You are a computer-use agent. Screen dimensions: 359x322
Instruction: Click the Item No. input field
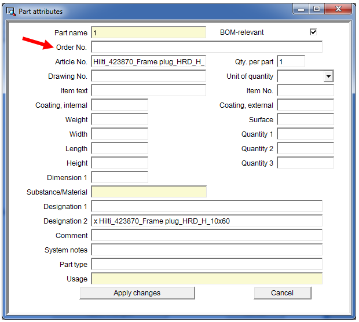[305, 90]
